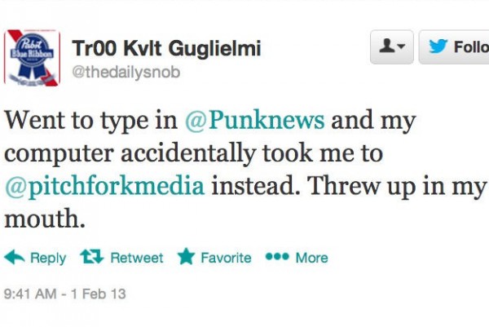
Task: Visit the @pitchforkmedia mention link
Action: (105, 184)
